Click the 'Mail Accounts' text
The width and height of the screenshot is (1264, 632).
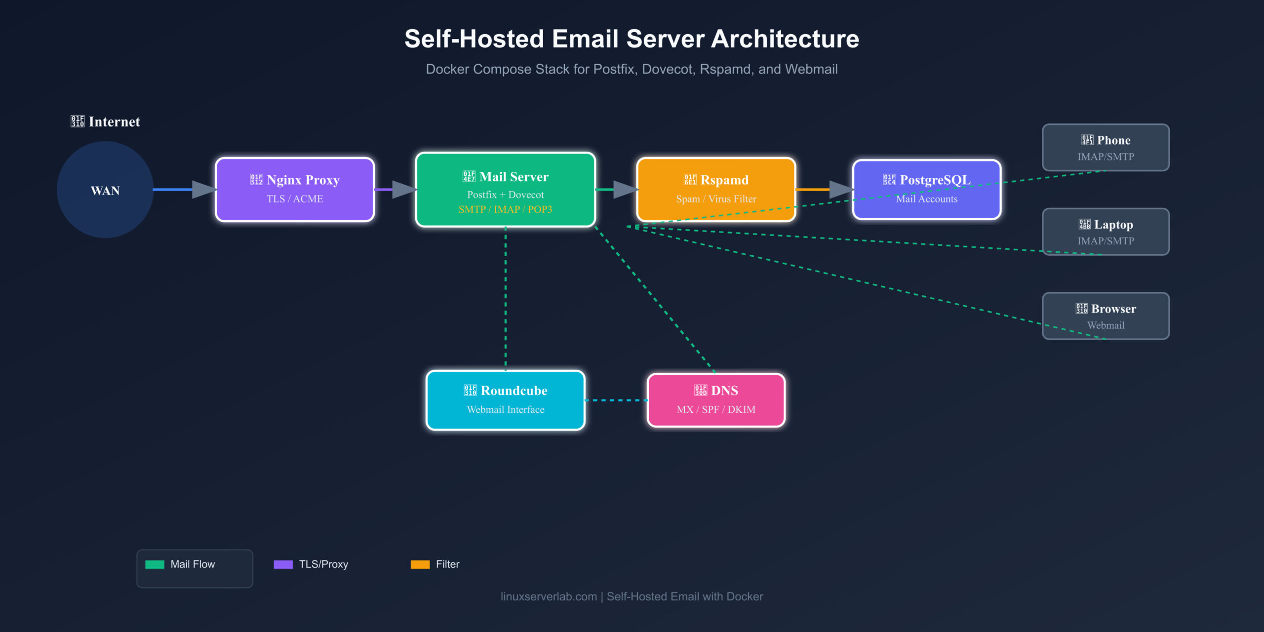[927, 199]
